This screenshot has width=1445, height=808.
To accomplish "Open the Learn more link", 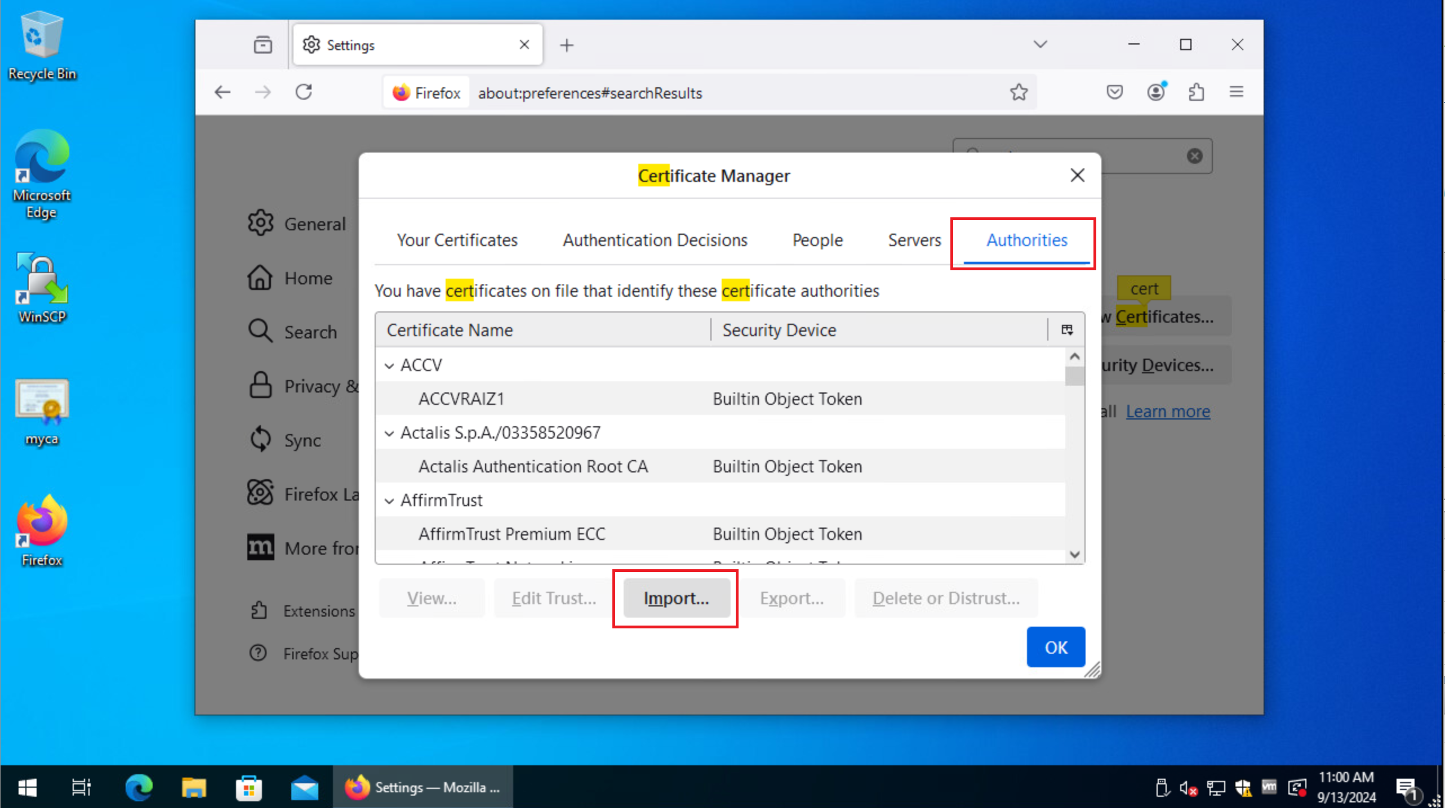I will tap(1168, 412).
